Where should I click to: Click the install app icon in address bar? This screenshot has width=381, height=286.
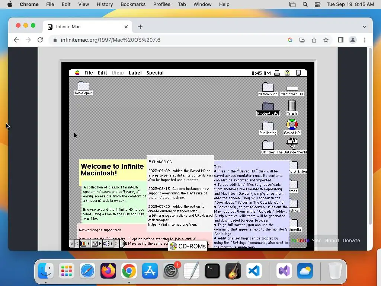(x=302, y=40)
